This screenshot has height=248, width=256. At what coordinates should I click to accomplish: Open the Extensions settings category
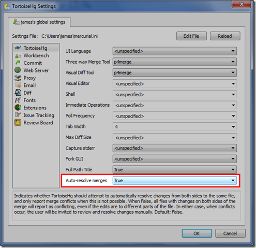click(x=36, y=108)
